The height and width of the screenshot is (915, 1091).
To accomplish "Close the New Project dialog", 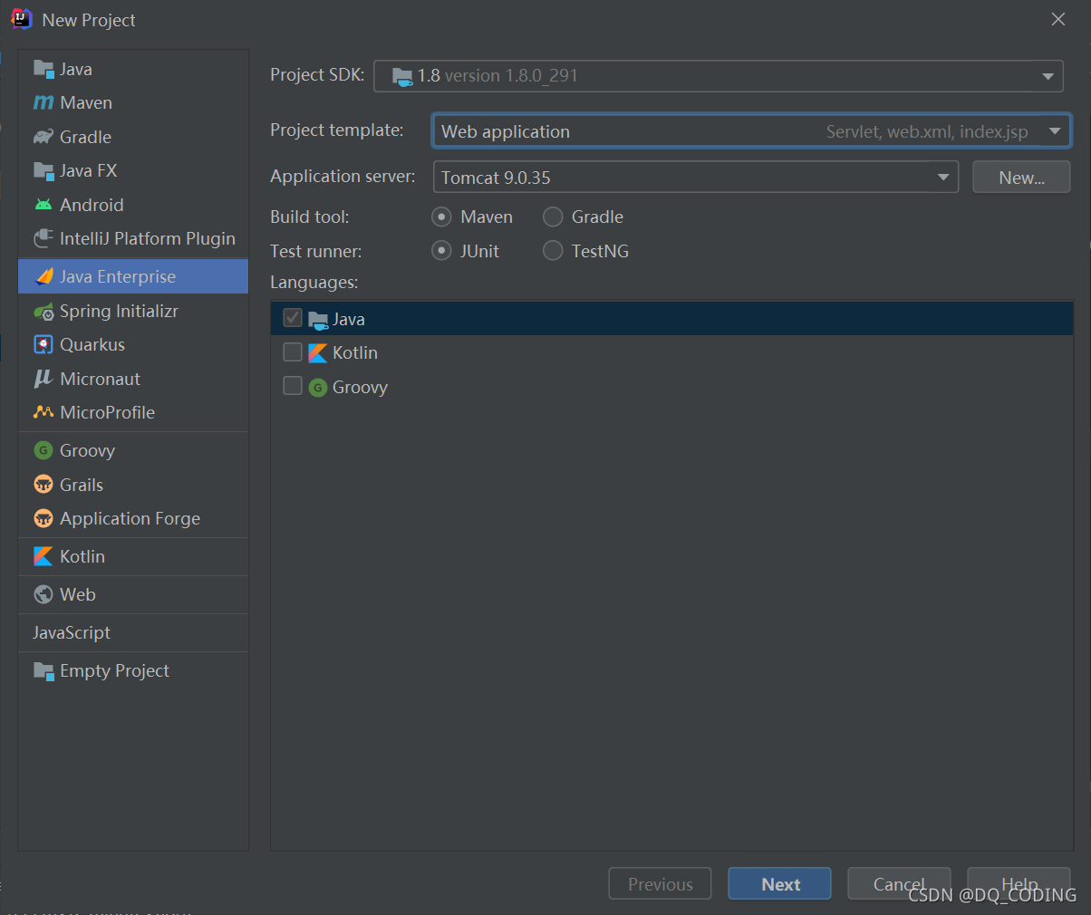I will click(x=1058, y=19).
